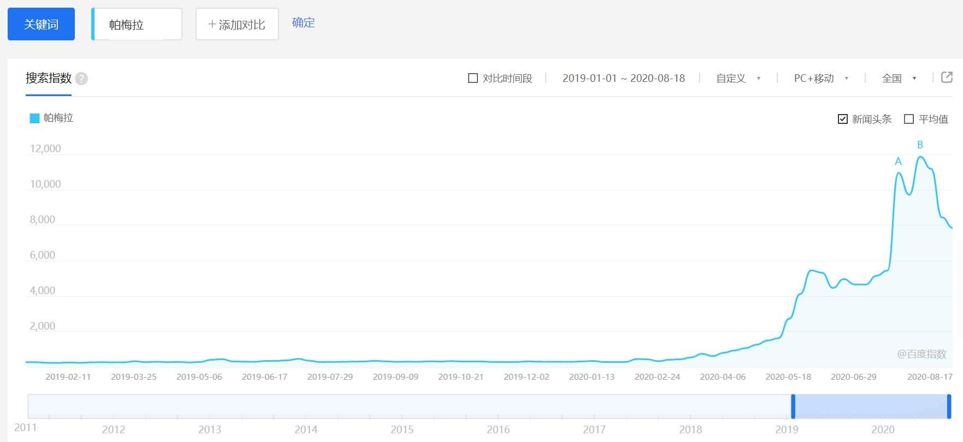Click the help question mark icon beside 搜索指数
Viewport: 963px width, 442px height.
pos(81,79)
